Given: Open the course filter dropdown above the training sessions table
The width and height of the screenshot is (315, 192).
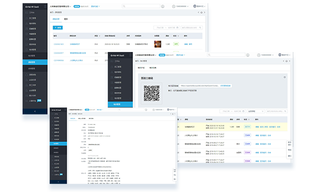Looking at the screenshot, I should point(255,111).
